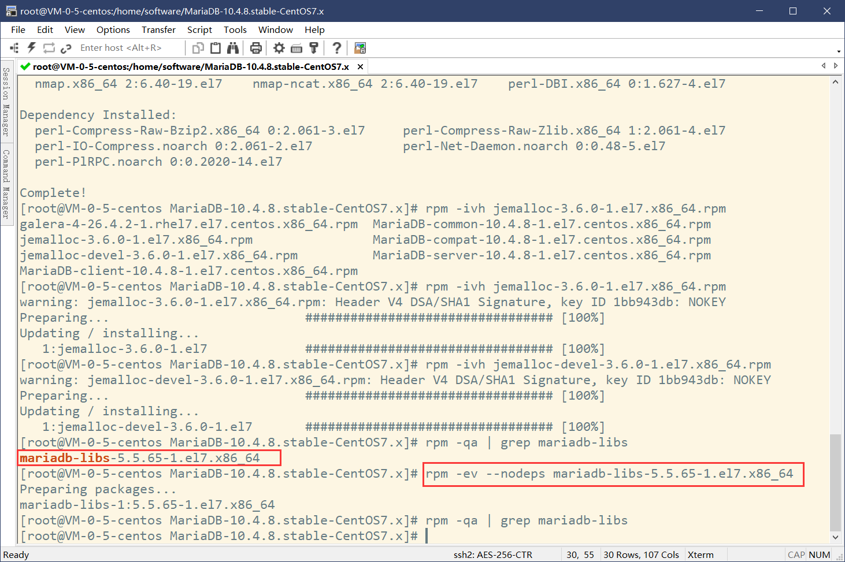Open the Help menu
The width and height of the screenshot is (845, 562).
tap(314, 29)
